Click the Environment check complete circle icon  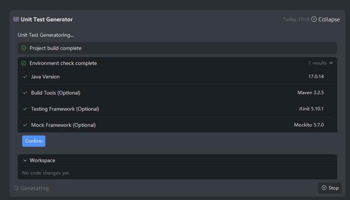[24, 63]
